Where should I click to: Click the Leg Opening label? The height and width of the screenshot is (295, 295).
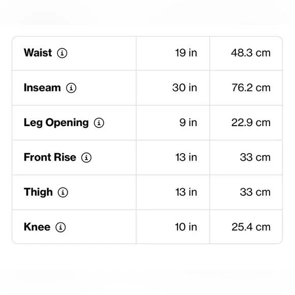56,123
